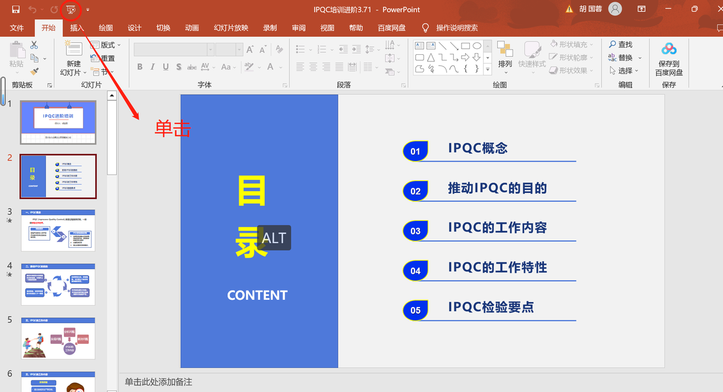Open user account avatar
This screenshot has width=723, height=392.
[615, 9]
